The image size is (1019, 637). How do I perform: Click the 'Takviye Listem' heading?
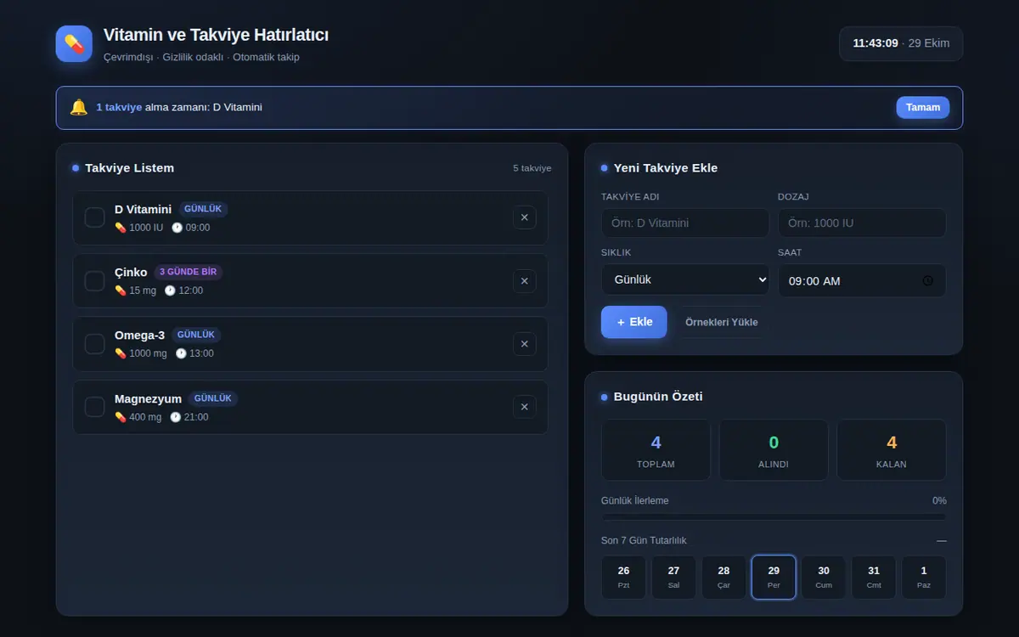tap(130, 168)
